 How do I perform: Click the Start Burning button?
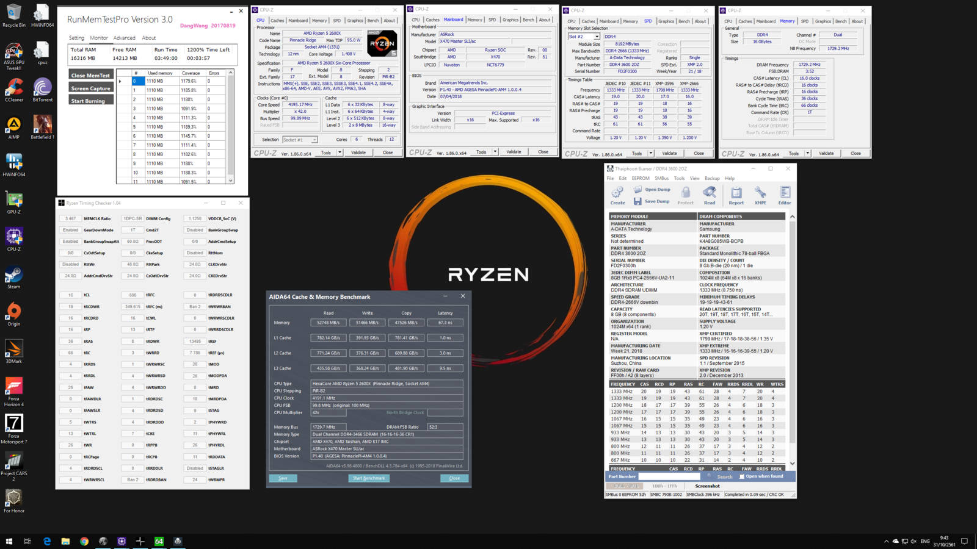point(91,101)
